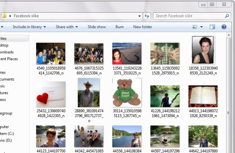Click the refresh button beside the address bar
Screen dimensions: 235x153
[147, 16]
